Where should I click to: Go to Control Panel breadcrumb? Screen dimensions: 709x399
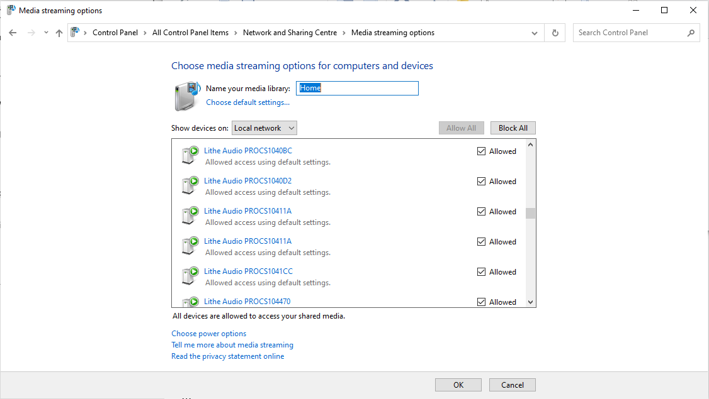[x=115, y=33]
